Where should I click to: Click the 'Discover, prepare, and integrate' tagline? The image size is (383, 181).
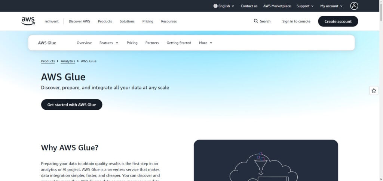click(105, 88)
